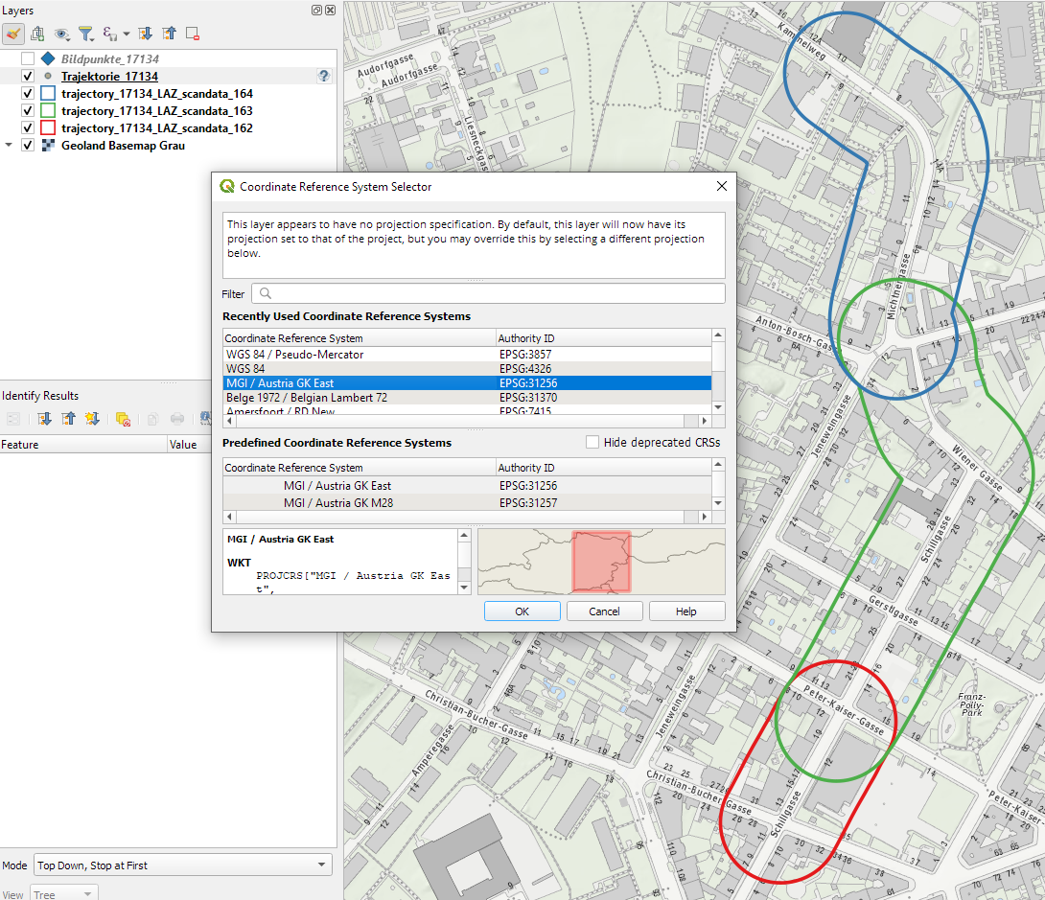This screenshot has width=1045, height=900.
Task: Enable the Bildpunkte_17134 layer checkbox
Action: 28,58
